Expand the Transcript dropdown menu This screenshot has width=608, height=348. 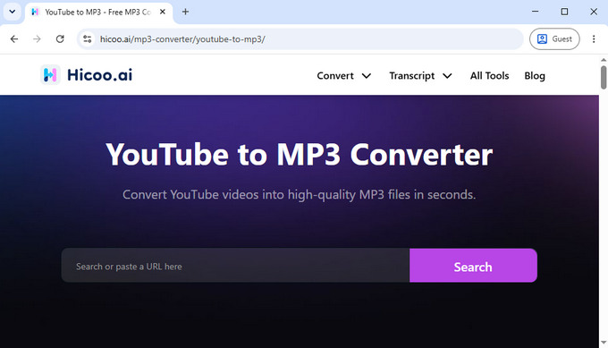point(421,76)
